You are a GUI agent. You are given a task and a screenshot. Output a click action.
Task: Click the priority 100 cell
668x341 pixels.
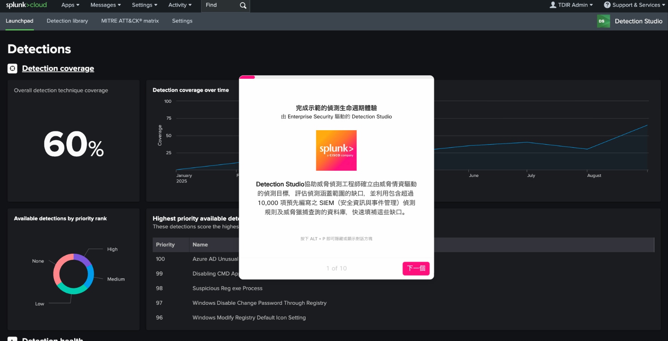(x=160, y=259)
